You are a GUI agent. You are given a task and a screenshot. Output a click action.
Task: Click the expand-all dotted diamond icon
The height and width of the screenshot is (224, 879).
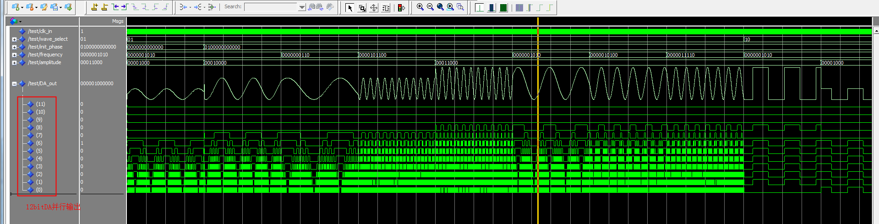point(211,7)
